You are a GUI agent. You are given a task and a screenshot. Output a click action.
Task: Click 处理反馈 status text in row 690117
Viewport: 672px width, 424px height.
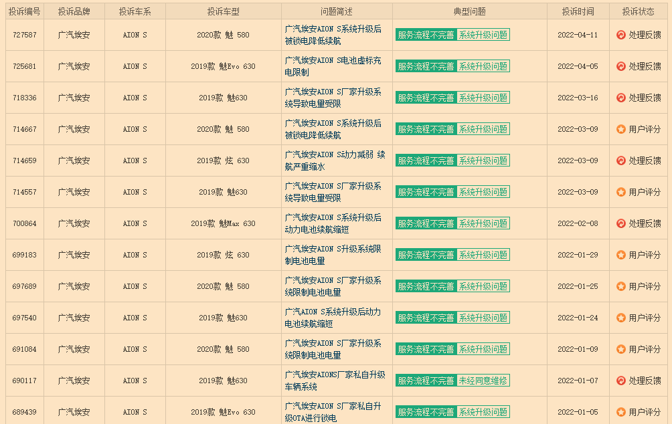pyautogui.click(x=645, y=381)
